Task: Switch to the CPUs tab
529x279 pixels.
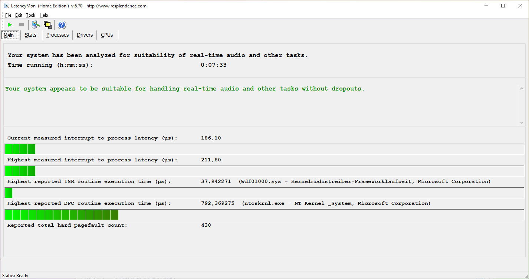Action: [x=107, y=35]
